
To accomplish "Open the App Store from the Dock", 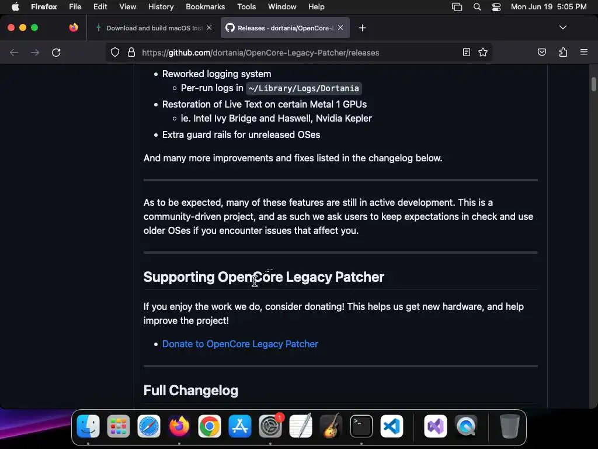I will [240, 426].
